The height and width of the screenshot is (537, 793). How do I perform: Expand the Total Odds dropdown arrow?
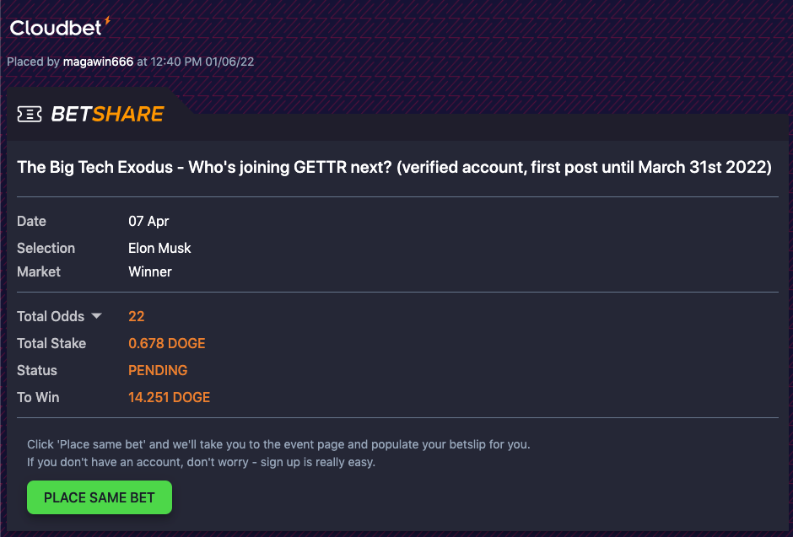coord(96,316)
